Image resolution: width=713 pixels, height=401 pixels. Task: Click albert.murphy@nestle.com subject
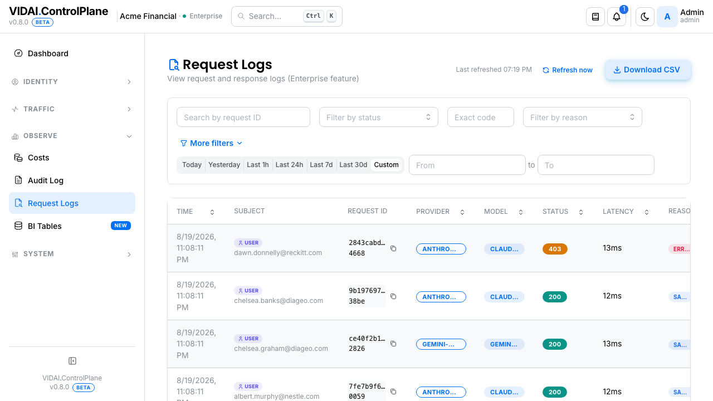click(x=277, y=396)
